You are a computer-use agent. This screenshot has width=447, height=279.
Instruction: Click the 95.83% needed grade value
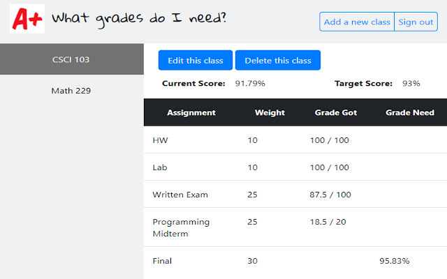tap(394, 261)
